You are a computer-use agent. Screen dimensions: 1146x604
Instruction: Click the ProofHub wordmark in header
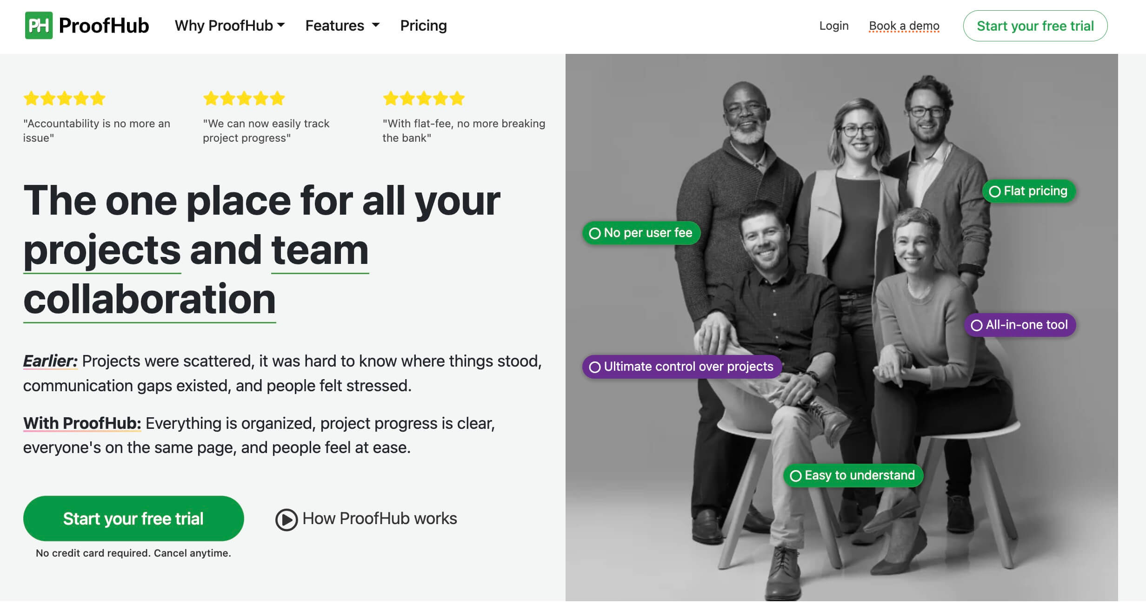(x=104, y=26)
